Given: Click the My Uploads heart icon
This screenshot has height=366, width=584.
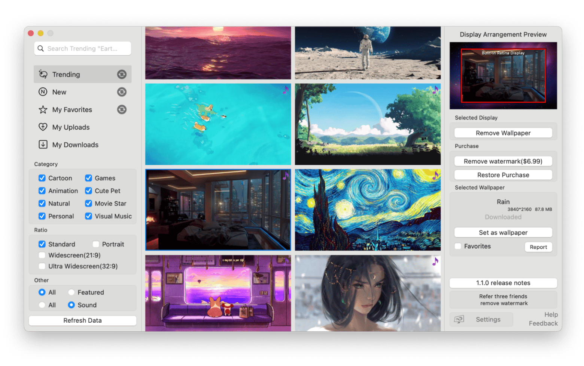Looking at the screenshot, I should click(x=43, y=127).
